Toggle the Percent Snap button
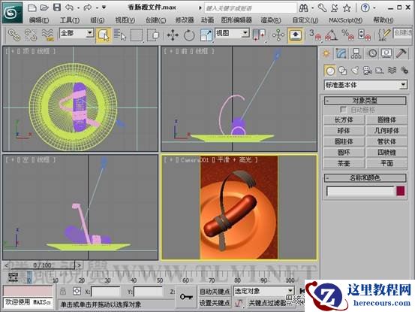The image size is (415, 312). tap(347, 35)
